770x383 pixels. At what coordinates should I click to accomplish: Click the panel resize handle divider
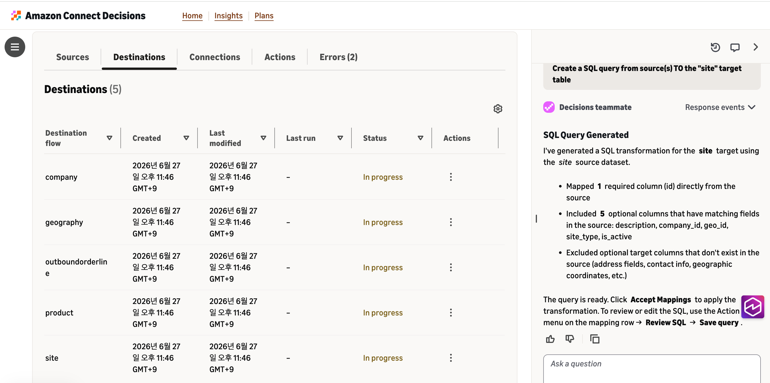click(x=536, y=218)
